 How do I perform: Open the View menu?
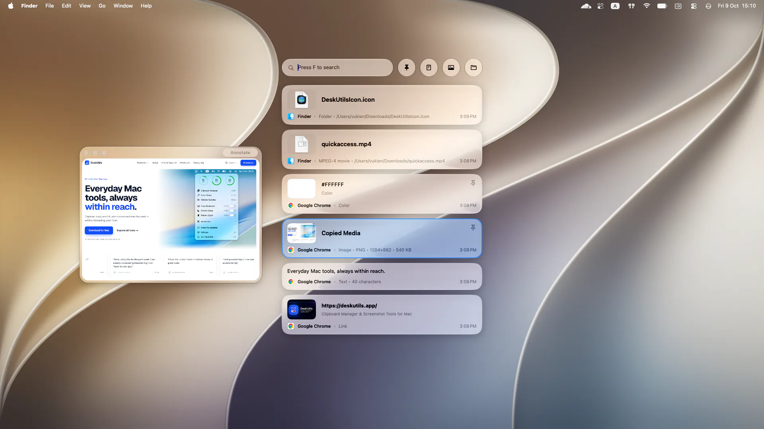click(85, 6)
